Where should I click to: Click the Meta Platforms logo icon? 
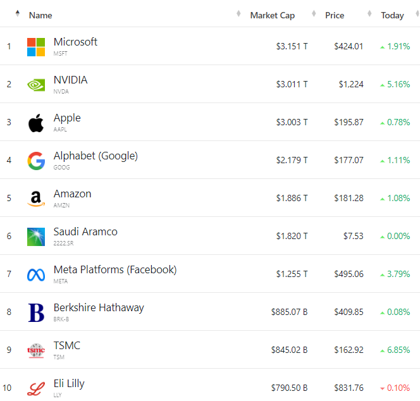click(x=36, y=275)
